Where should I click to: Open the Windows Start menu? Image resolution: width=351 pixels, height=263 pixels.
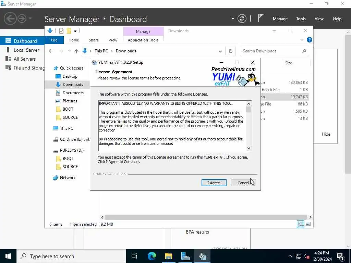pos(8,256)
